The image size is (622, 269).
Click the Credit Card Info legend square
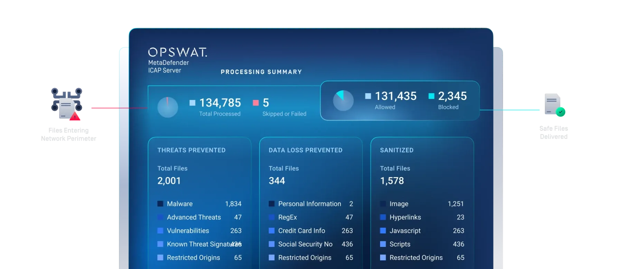pos(272,231)
